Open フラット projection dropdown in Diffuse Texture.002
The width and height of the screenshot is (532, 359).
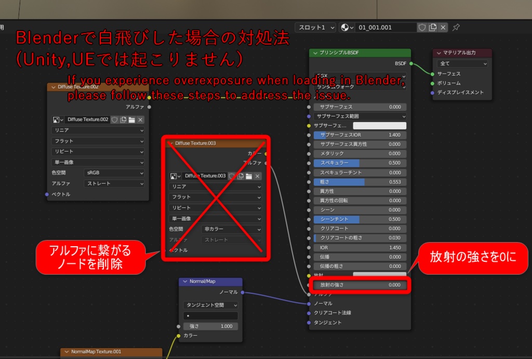click(98, 141)
